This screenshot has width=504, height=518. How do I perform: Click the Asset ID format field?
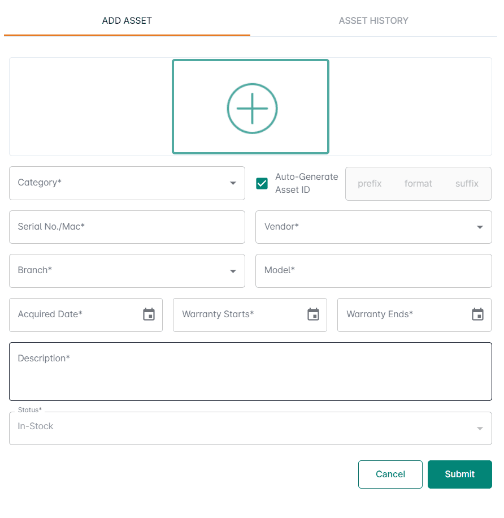418,184
